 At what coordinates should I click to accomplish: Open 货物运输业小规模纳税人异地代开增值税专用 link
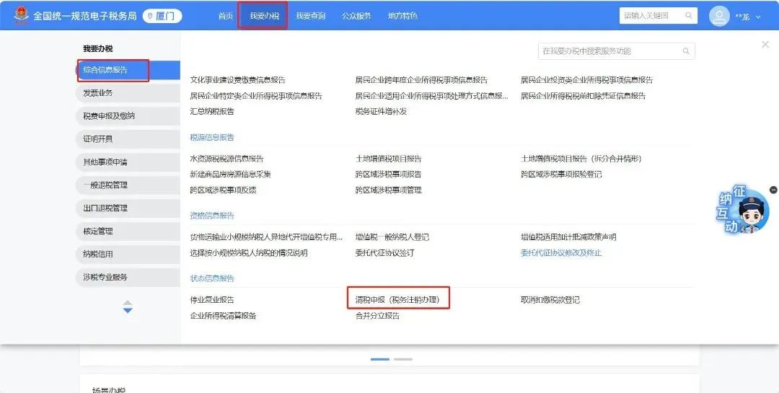[x=266, y=237]
